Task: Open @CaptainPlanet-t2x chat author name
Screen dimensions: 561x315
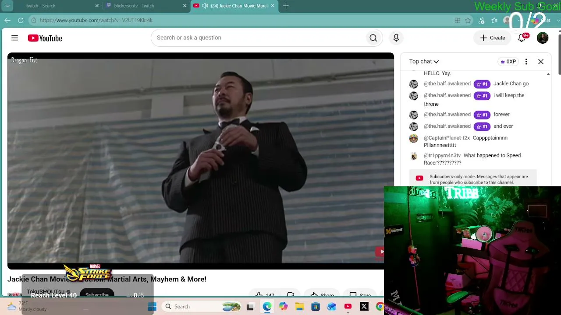Action: click(447, 138)
